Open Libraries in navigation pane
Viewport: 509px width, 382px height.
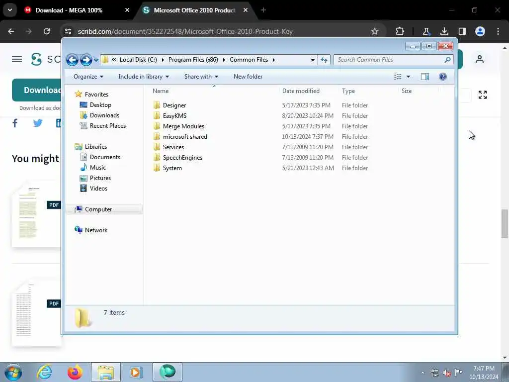96,147
